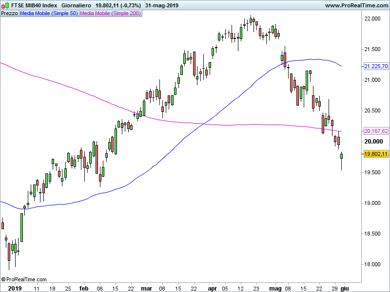Open the www.ProRealTime.com link
The width and height of the screenshot is (390, 292).
tap(356, 5)
